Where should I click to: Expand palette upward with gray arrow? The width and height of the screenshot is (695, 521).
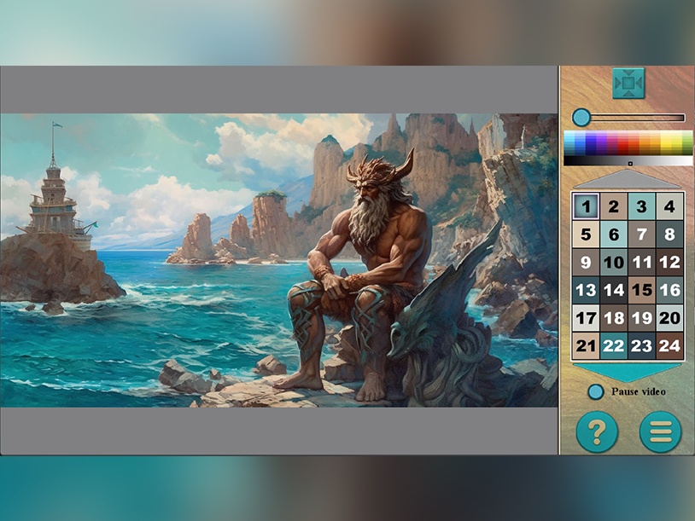click(628, 179)
